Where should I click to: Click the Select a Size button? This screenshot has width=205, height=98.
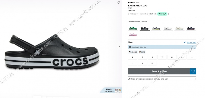(159, 71)
